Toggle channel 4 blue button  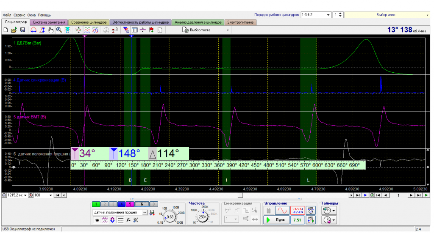121,204
